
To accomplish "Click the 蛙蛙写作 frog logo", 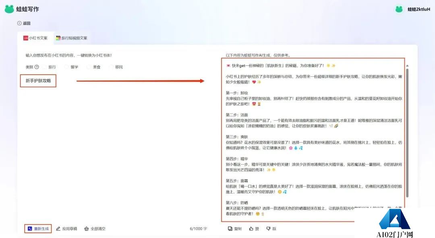I will click(9, 9).
